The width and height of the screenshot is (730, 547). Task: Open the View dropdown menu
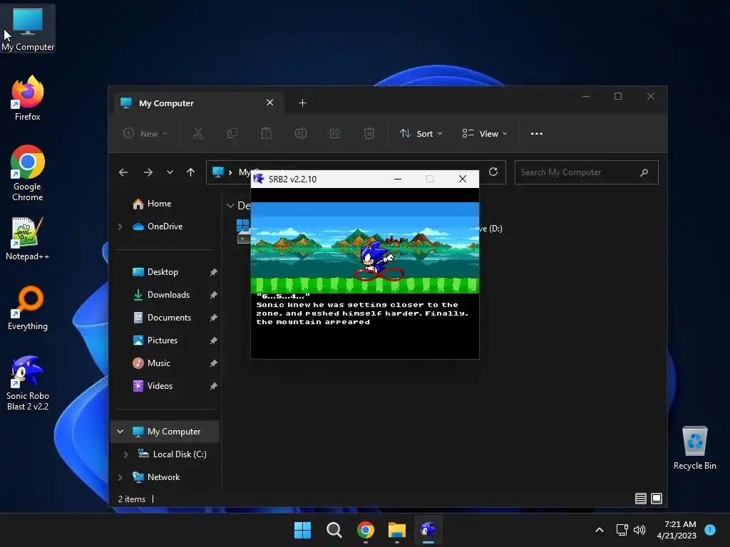tap(485, 133)
